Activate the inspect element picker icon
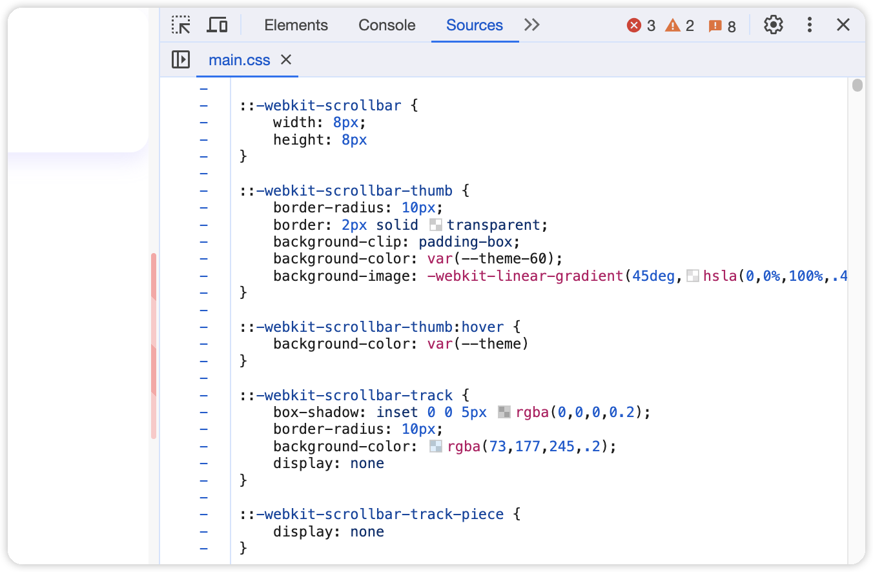873x572 pixels. pyautogui.click(x=181, y=25)
